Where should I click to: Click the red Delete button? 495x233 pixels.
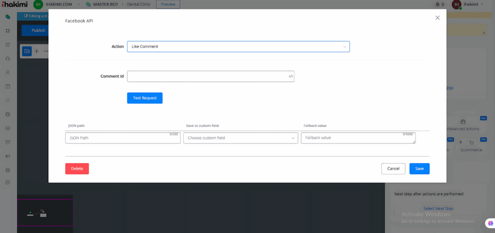click(77, 169)
